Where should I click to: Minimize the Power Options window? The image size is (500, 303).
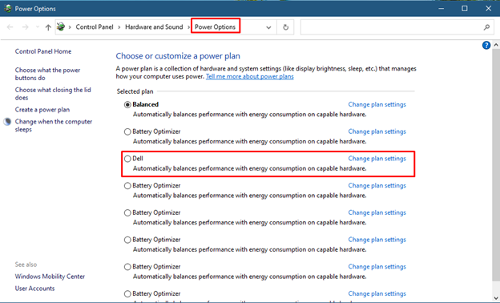[441, 9]
